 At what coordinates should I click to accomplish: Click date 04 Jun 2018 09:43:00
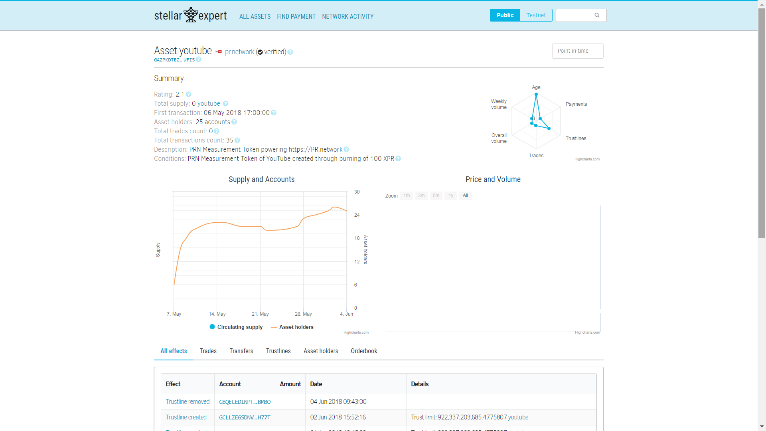(338, 402)
